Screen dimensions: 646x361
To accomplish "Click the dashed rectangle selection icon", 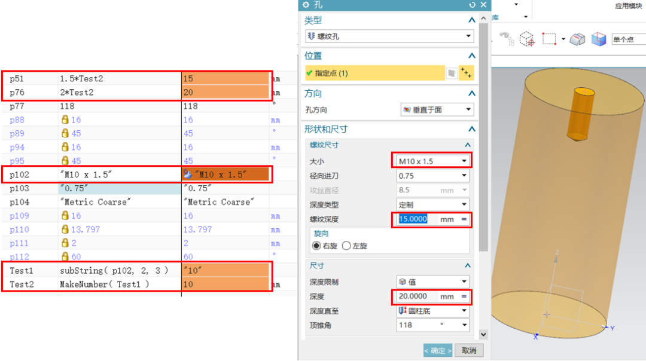I will 549,39.
